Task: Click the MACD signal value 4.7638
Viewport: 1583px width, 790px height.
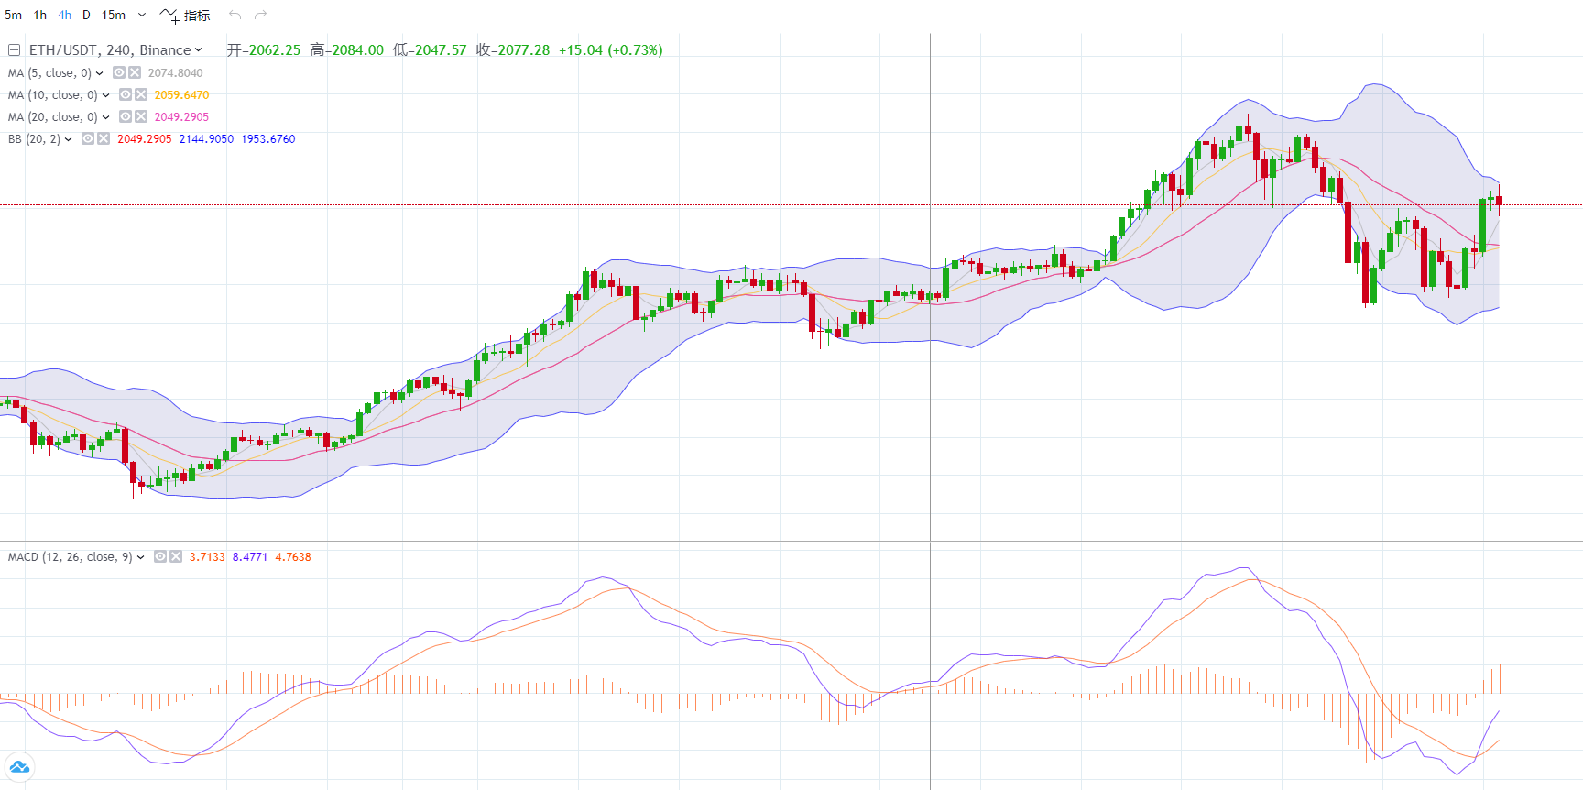Action: 293,557
